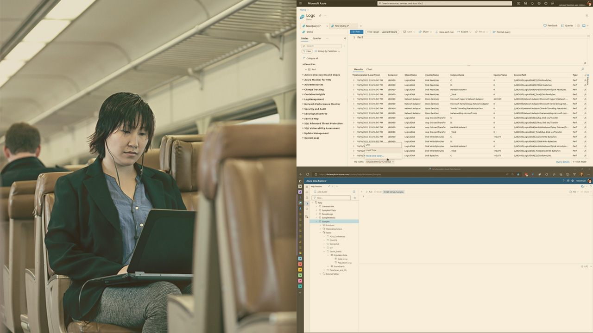
Task: Switch to the Chart tab
Action: [369, 69]
